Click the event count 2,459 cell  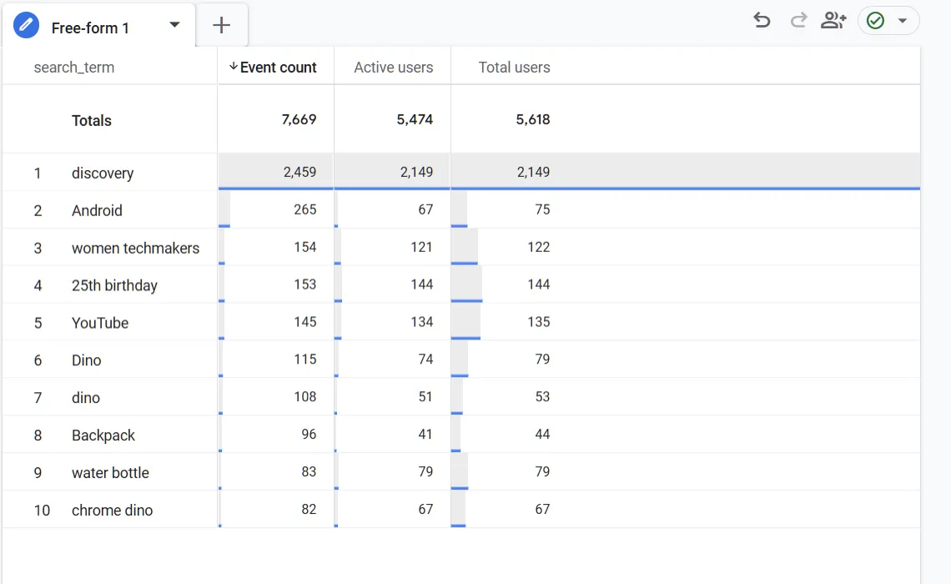[299, 172]
